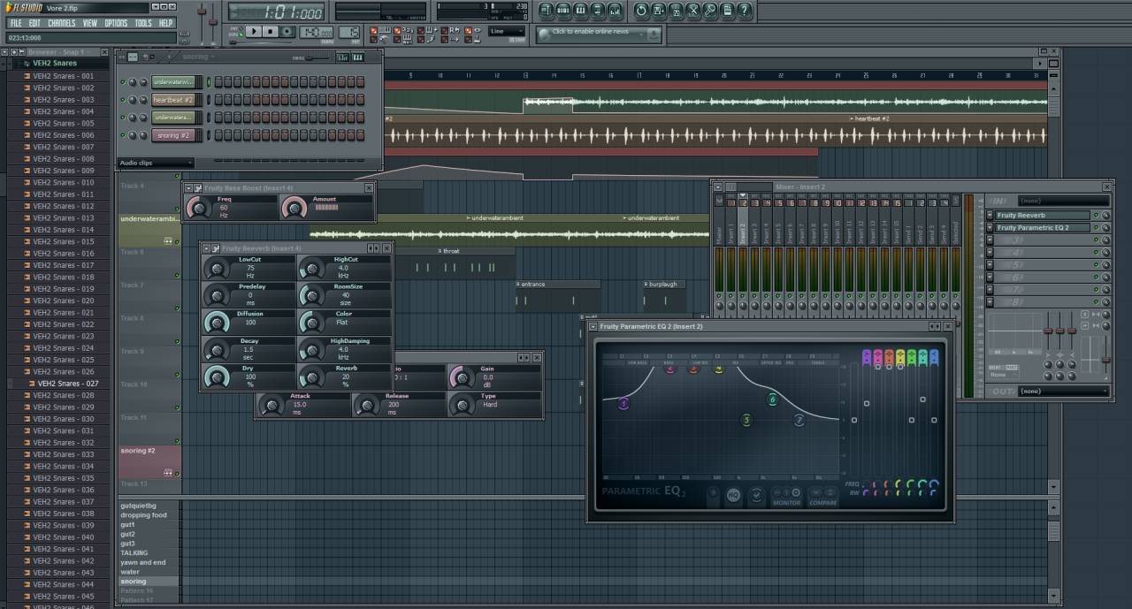Image resolution: width=1132 pixels, height=609 pixels.
Task: Click the transport Record button
Action: (287, 32)
